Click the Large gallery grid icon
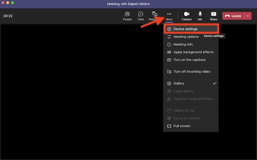257x160 pixels. point(169,91)
